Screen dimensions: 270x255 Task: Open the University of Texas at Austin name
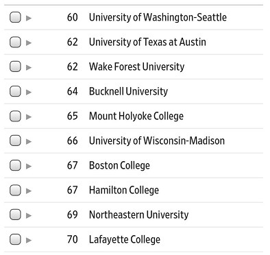point(147,42)
